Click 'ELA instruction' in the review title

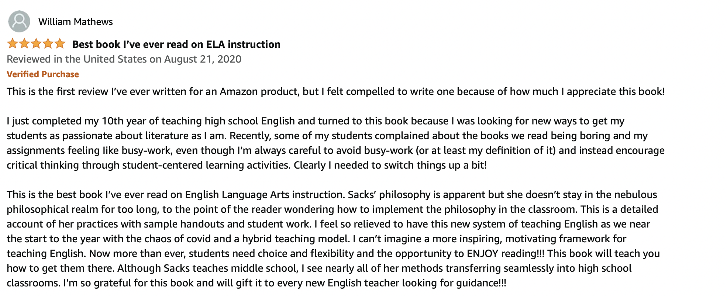(x=243, y=44)
